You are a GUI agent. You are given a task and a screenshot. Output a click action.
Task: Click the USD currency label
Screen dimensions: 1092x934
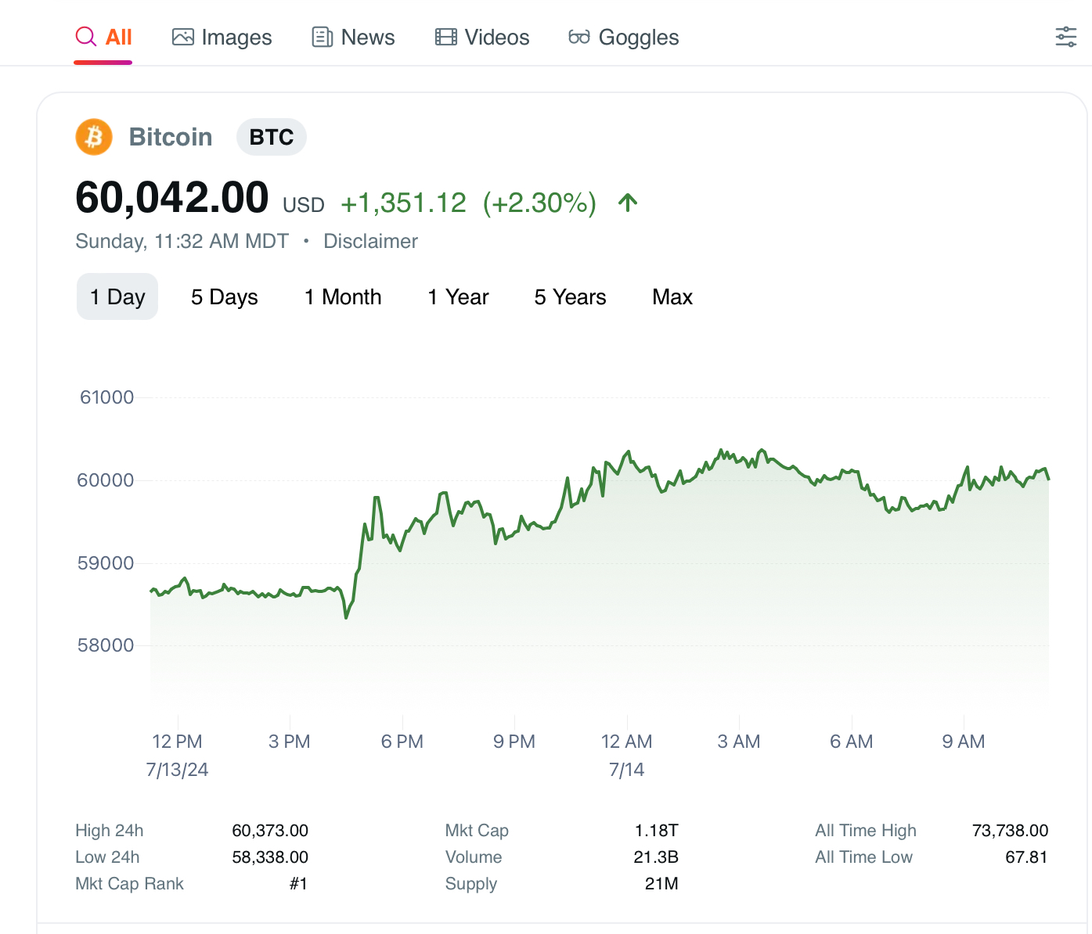tap(304, 205)
